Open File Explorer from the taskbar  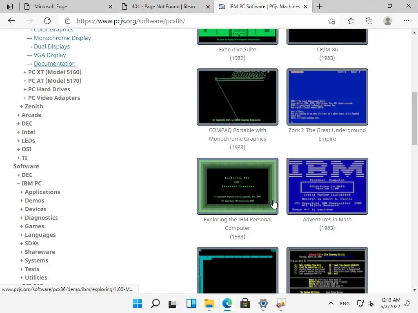[209, 303]
